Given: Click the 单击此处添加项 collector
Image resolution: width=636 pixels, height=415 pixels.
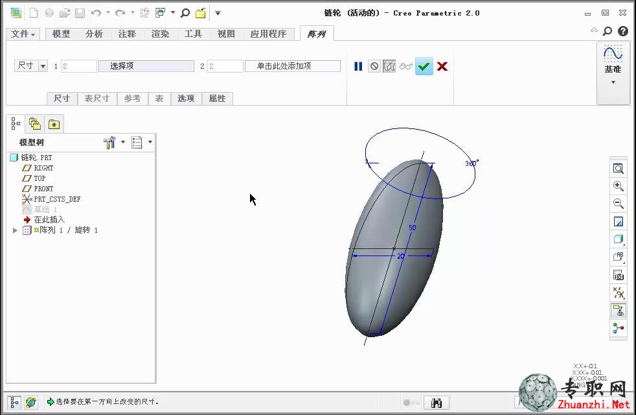Looking at the screenshot, I should 293,65.
